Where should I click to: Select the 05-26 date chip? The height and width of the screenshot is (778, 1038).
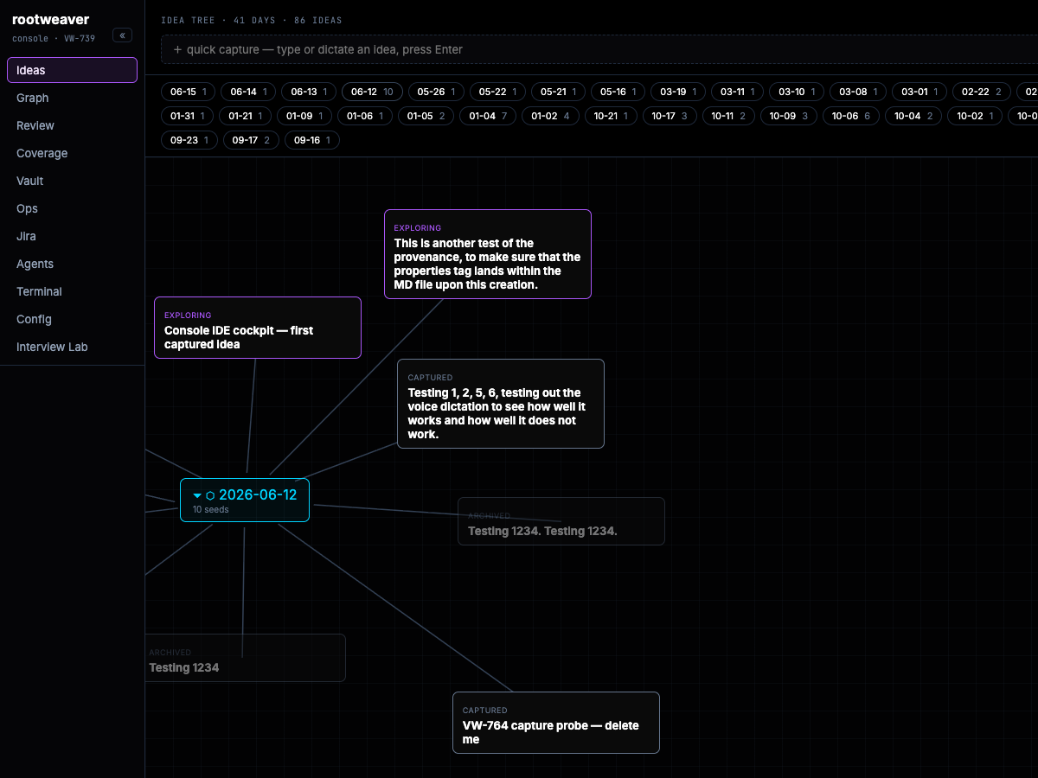tap(436, 92)
